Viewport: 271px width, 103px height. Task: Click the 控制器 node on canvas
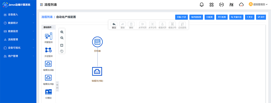98,42
